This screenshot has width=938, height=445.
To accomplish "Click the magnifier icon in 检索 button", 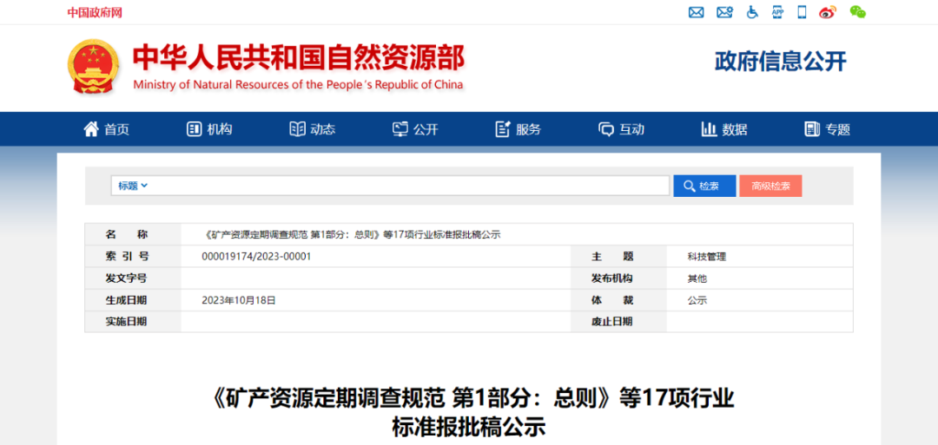I will (689, 186).
